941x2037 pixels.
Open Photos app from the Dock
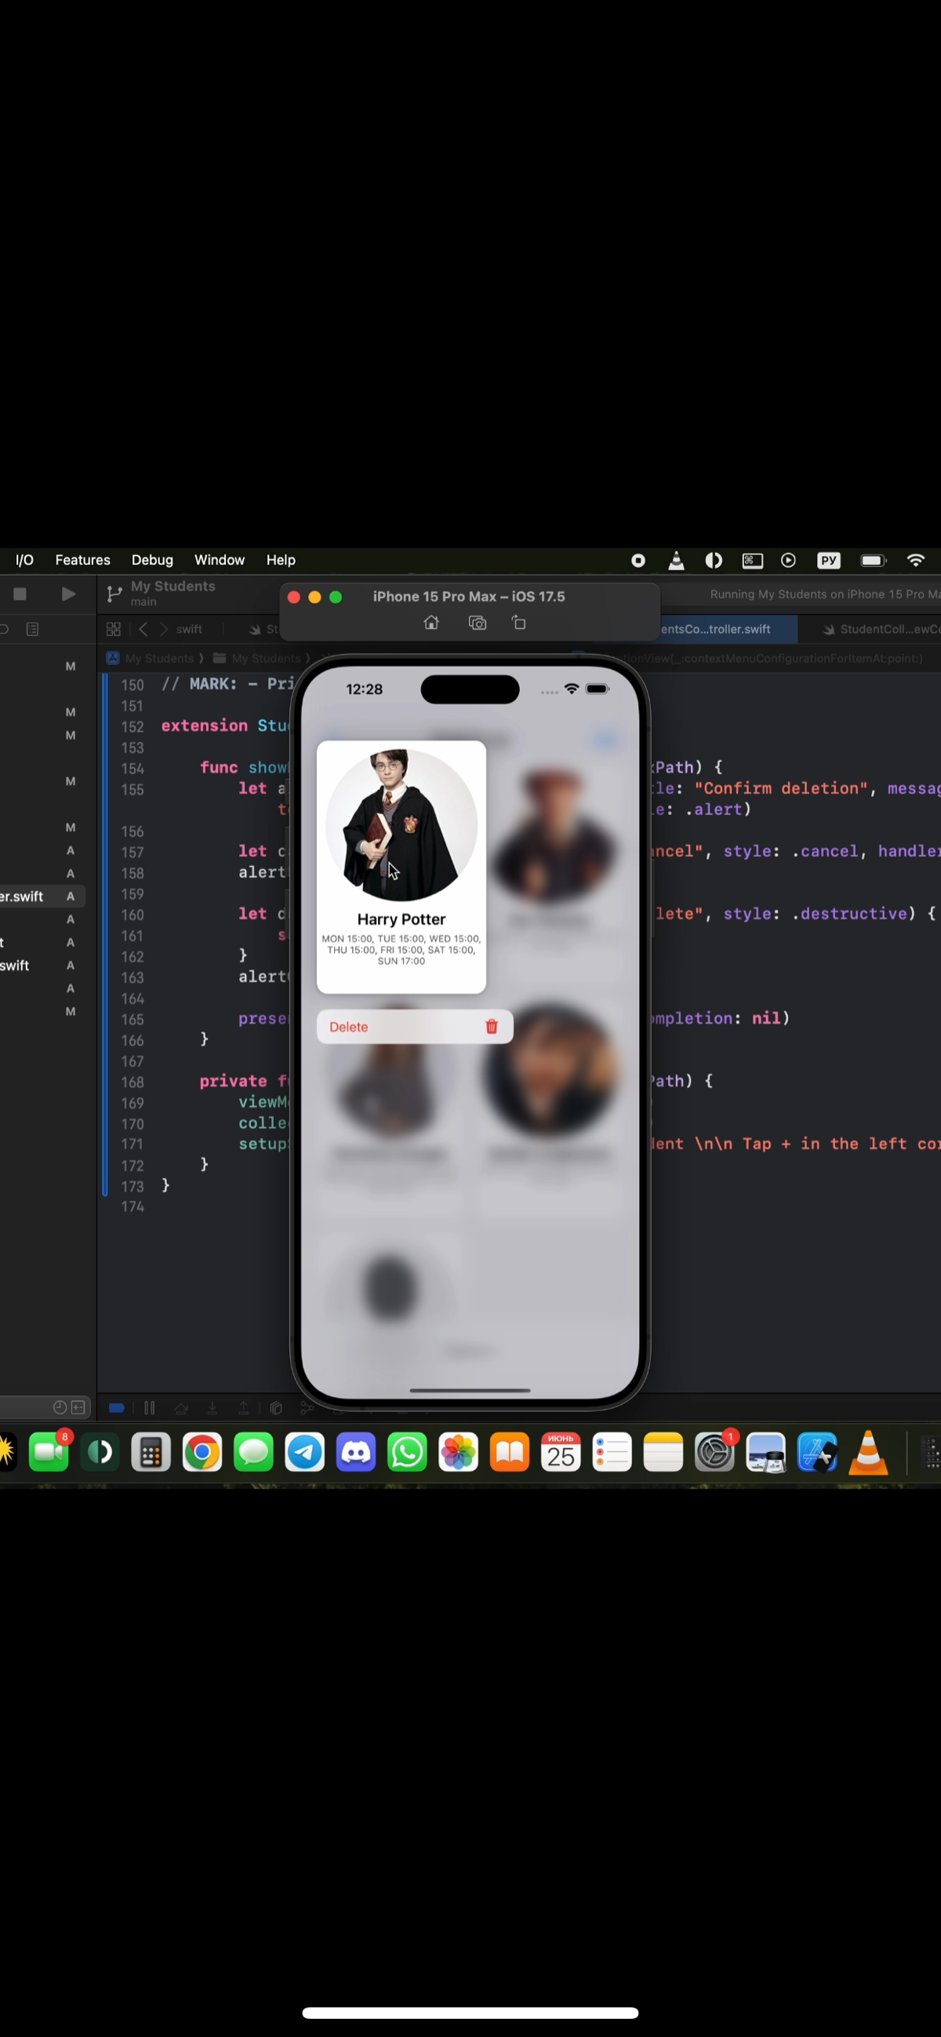click(x=459, y=1453)
